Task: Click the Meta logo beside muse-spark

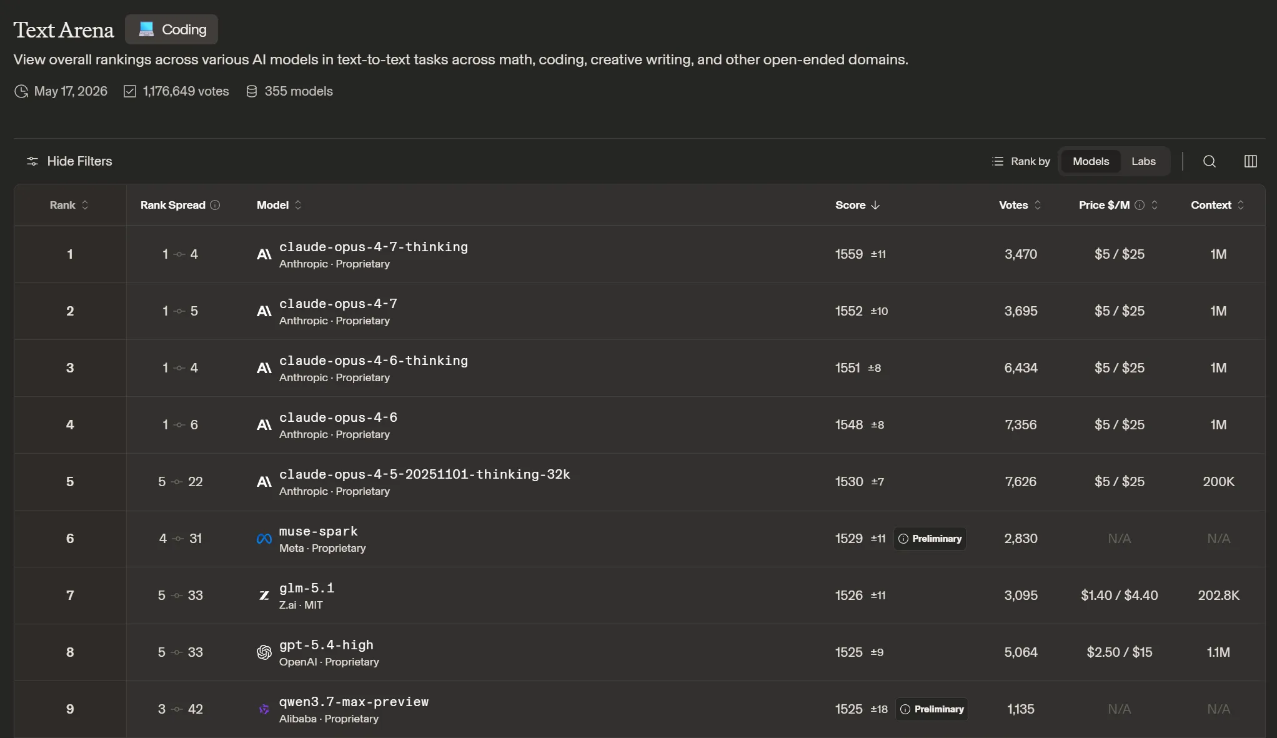Action: click(264, 539)
